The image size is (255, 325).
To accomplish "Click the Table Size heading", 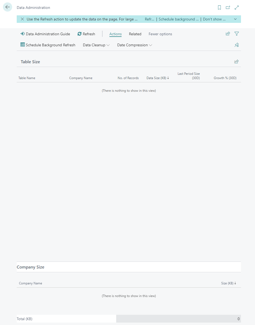I will pyautogui.click(x=30, y=62).
